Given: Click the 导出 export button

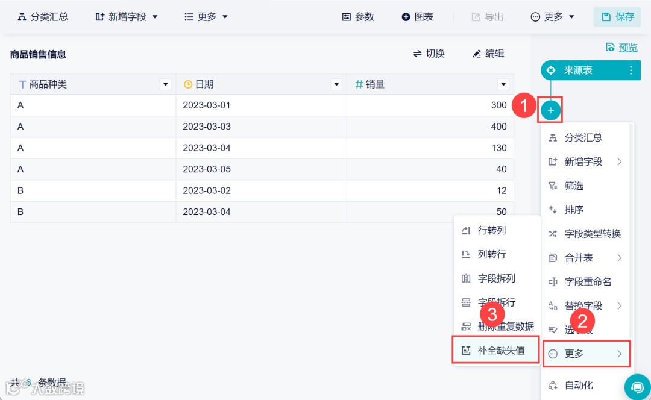Looking at the screenshot, I should (x=488, y=17).
